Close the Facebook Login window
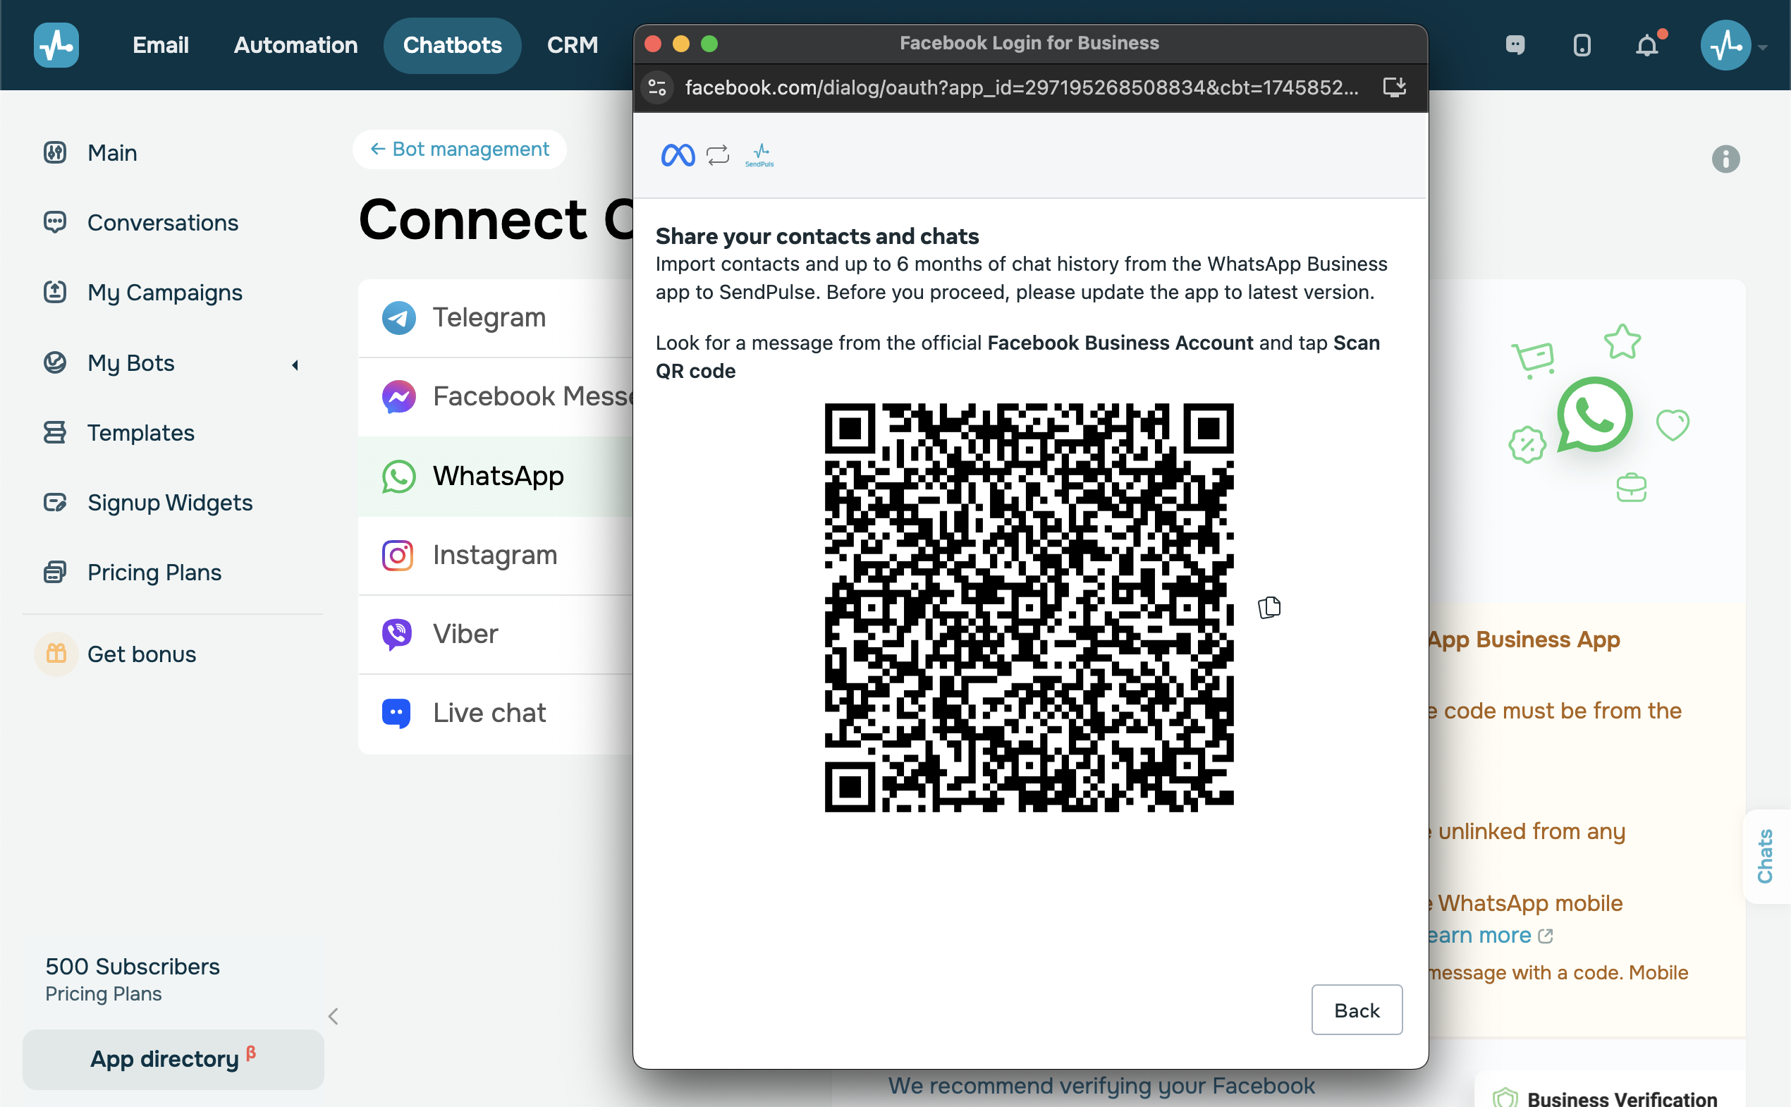 click(x=652, y=43)
